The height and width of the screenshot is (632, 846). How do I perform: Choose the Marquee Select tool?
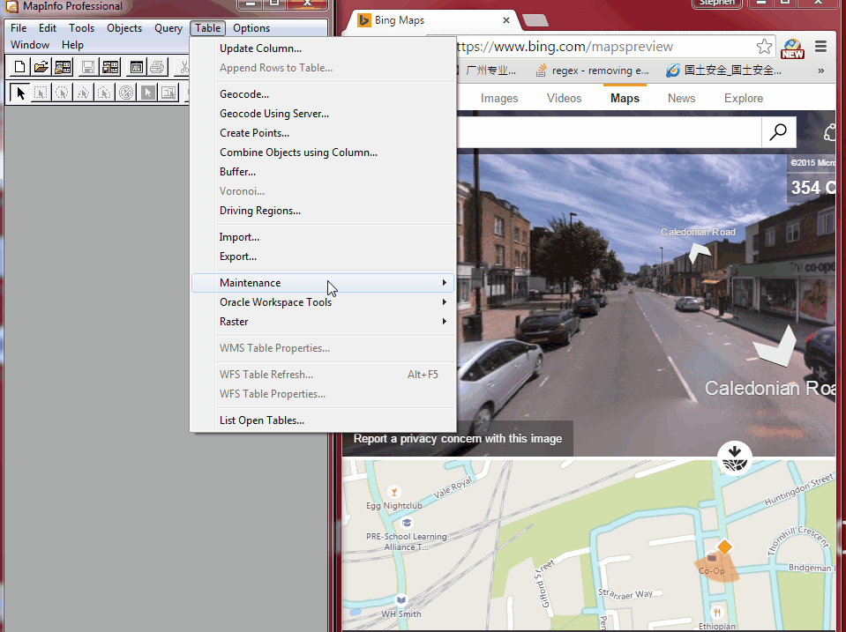pyautogui.click(x=41, y=93)
